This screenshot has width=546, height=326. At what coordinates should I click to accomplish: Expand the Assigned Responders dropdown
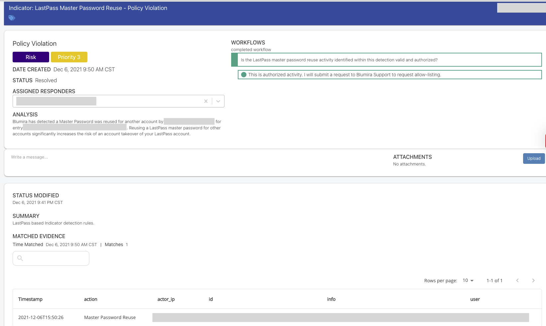218,101
